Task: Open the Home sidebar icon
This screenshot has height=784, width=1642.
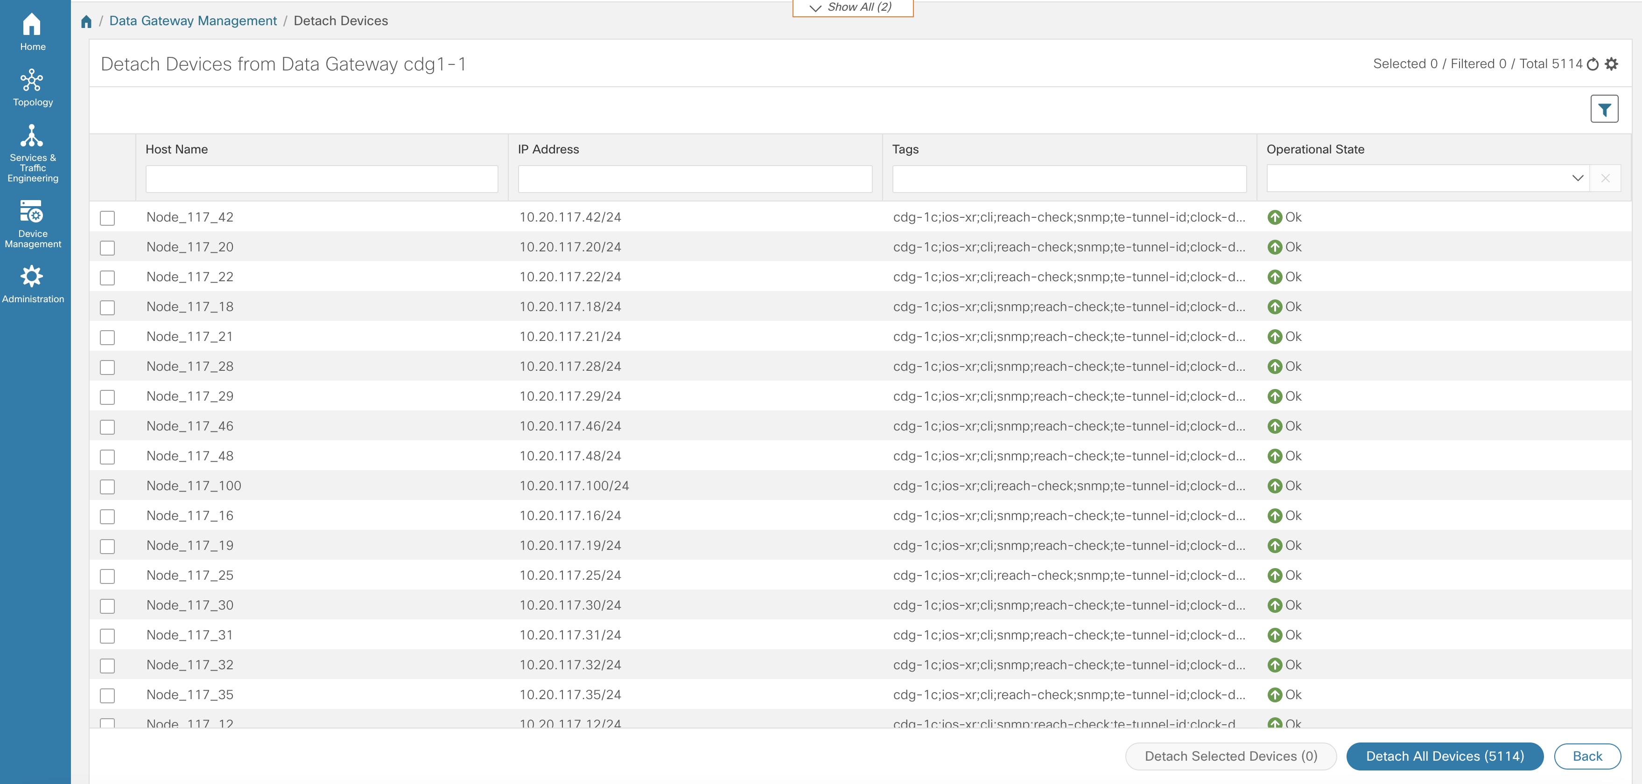Action: click(32, 26)
